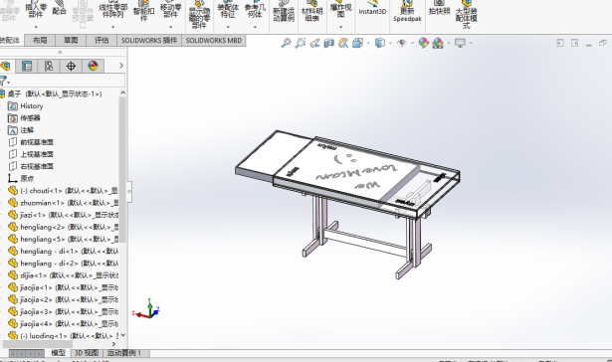The width and height of the screenshot is (612, 362).
Task: Click the Smart Fasteners (智能扣件) tool
Action: pyautogui.click(x=143, y=11)
